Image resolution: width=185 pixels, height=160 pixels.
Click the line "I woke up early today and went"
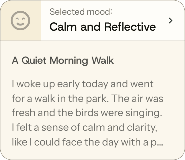(x=83, y=84)
